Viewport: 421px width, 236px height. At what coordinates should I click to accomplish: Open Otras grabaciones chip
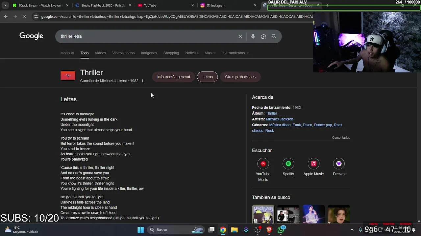[x=240, y=77]
